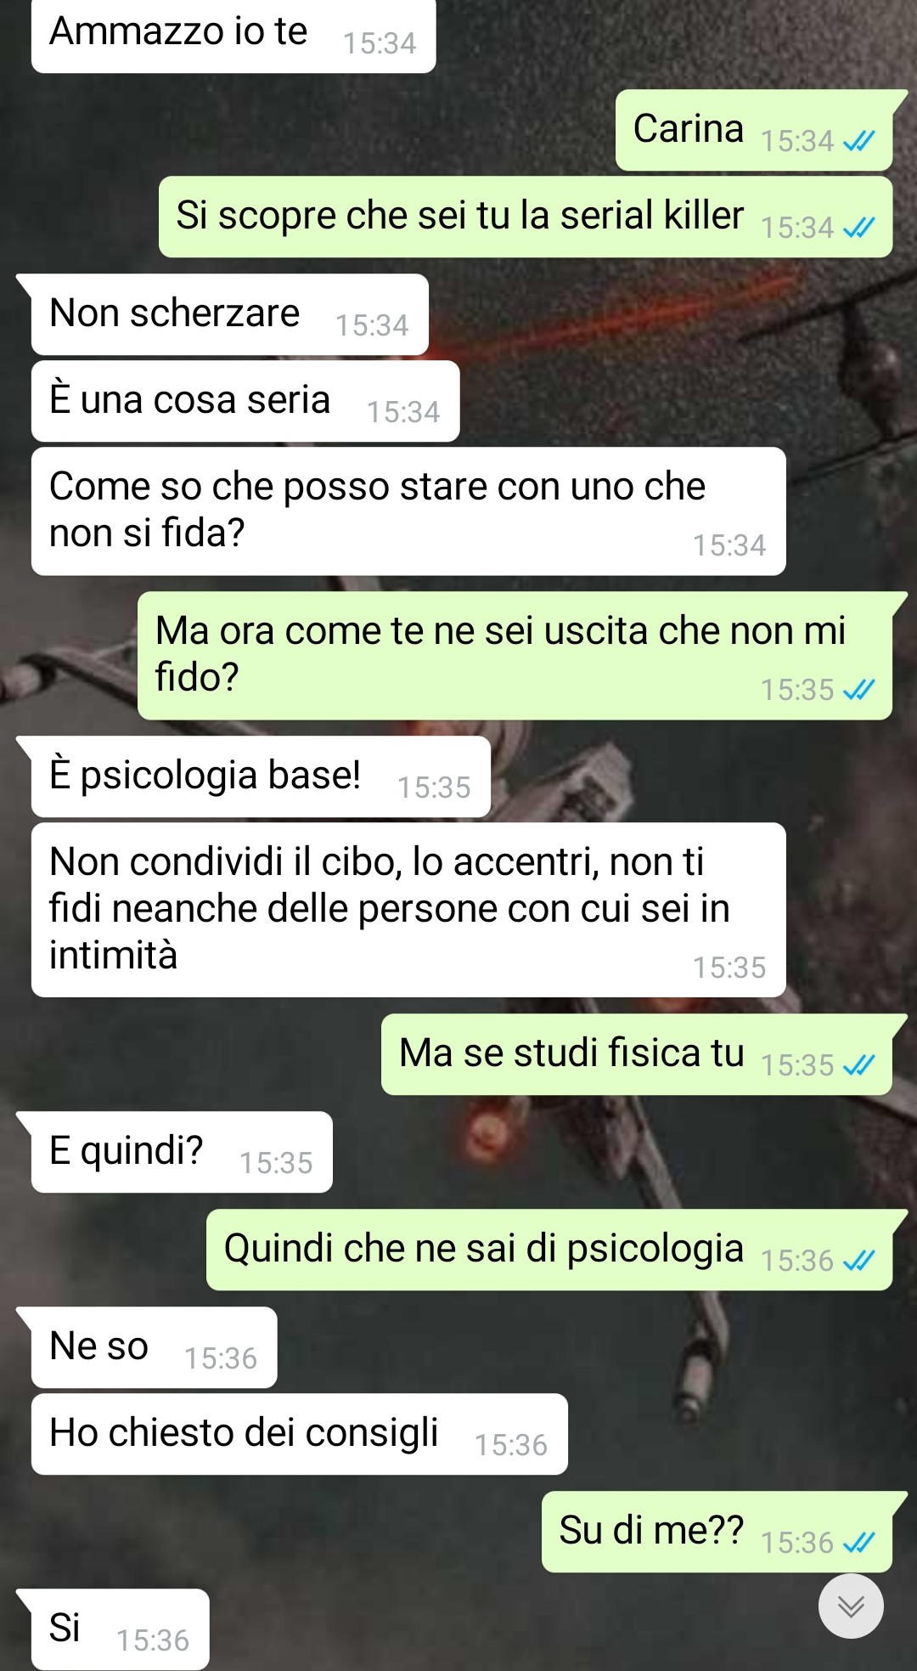Tap read checkmarks on "Ma se studi fisica tu"
Image resolution: width=917 pixels, height=1671 pixels.
[858, 1065]
